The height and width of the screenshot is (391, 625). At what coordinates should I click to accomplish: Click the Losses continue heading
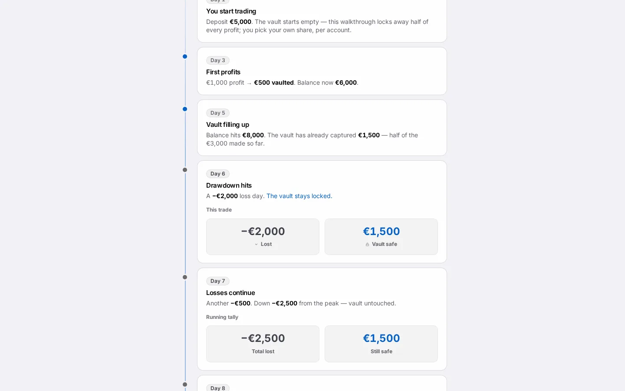click(230, 293)
